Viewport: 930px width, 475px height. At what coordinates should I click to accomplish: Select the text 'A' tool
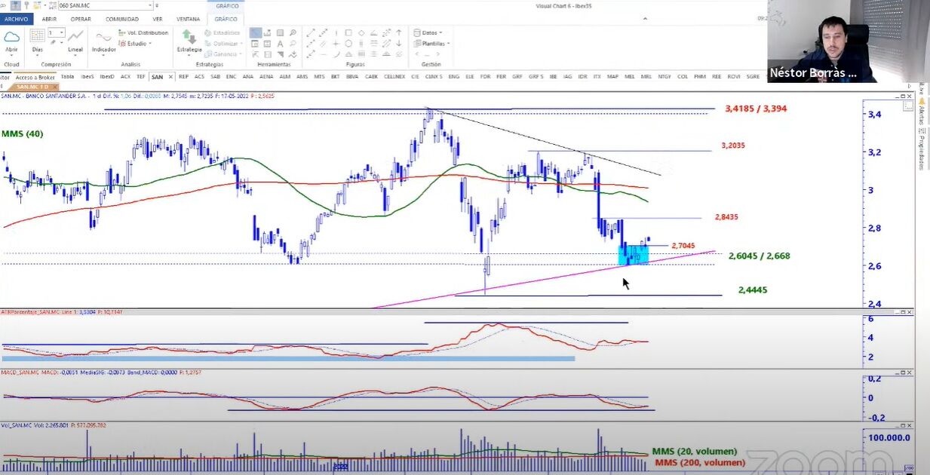pyautogui.click(x=280, y=44)
